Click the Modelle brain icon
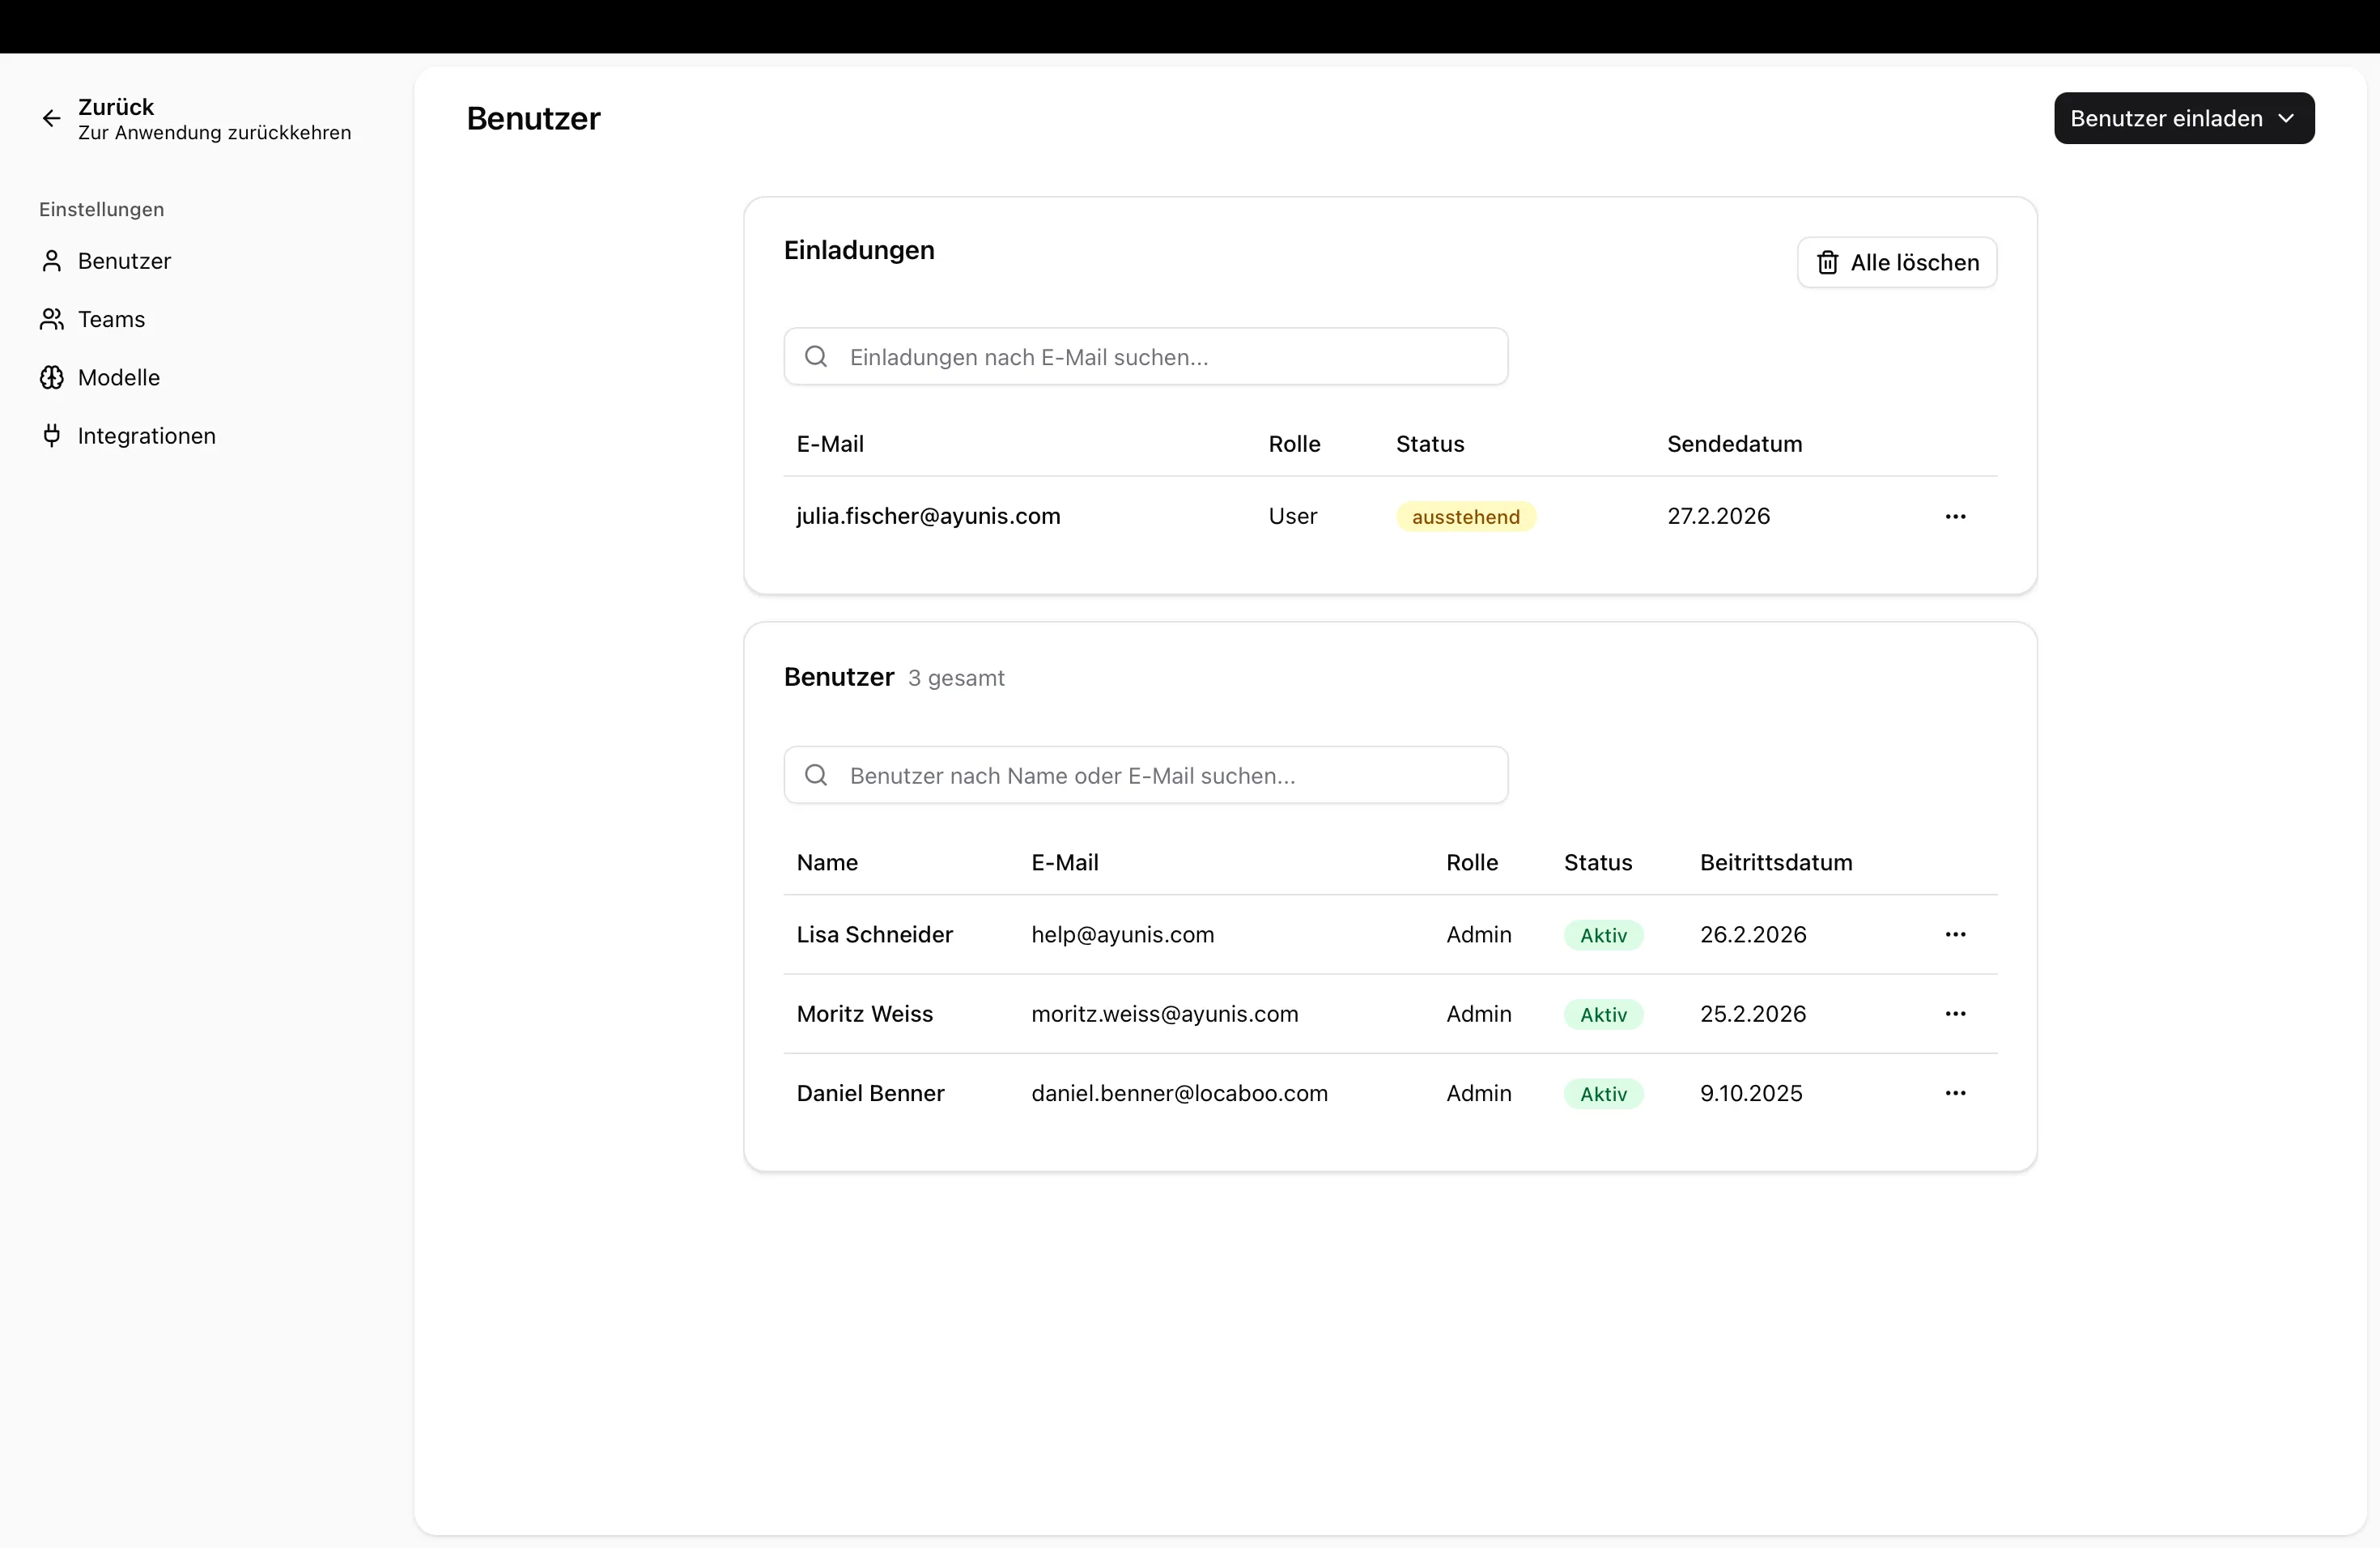2380x1548 pixels. tap(51, 378)
